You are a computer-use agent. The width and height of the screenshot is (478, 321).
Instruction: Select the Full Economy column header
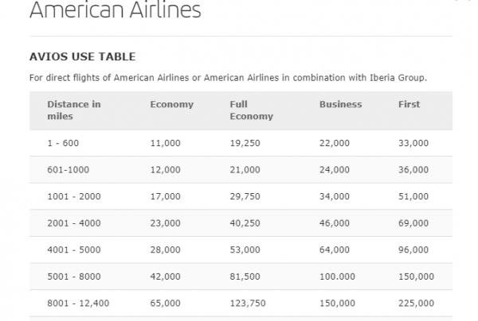(x=251, y=110)
